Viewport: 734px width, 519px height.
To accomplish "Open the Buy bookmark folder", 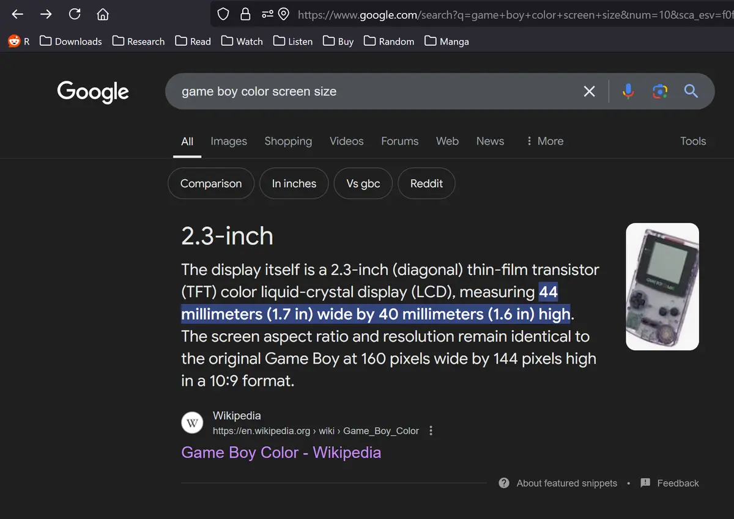I will [338, 42].
